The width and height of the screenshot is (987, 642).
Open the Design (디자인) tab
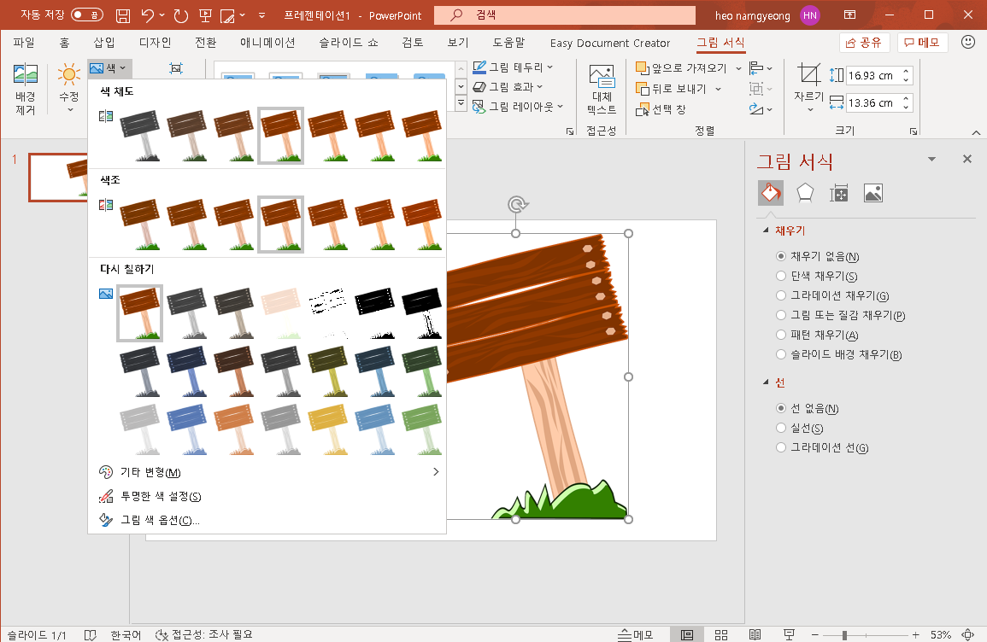(155, 42)
